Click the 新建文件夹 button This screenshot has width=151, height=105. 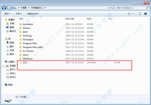click(x=33, y=14)
